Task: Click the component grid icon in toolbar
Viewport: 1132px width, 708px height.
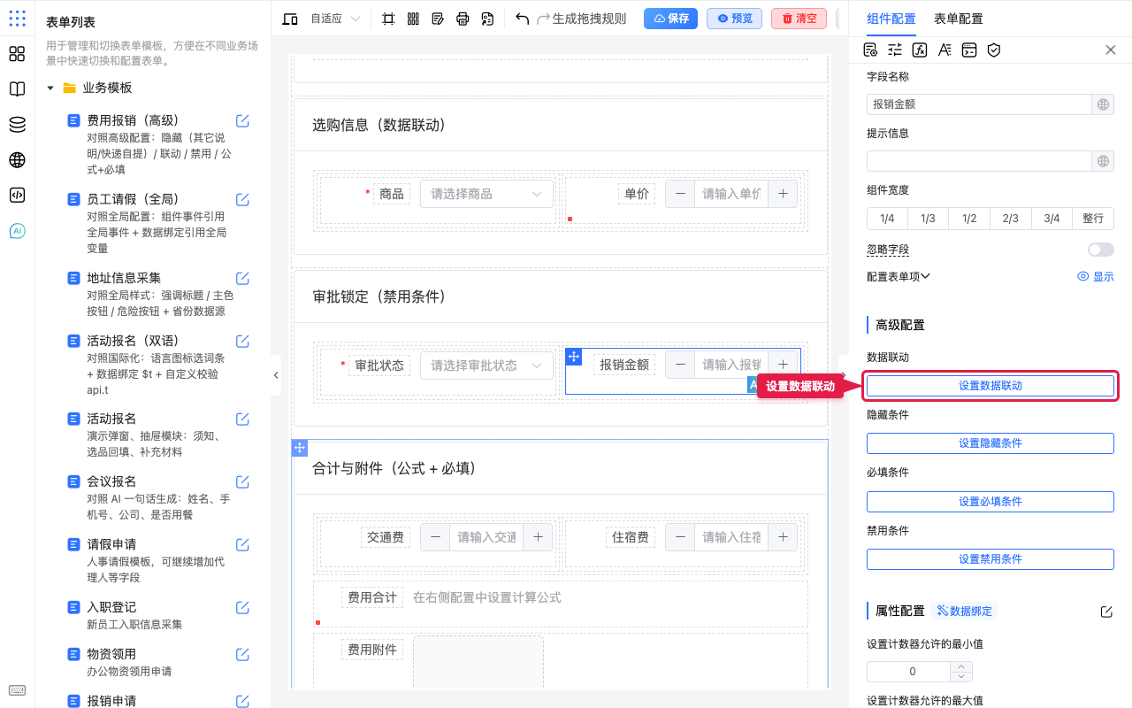Action: 413,19
